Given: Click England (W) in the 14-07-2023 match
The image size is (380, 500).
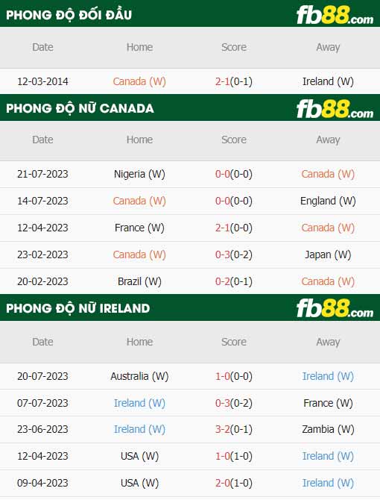Looking at the screenshot, I should [328, 201].
